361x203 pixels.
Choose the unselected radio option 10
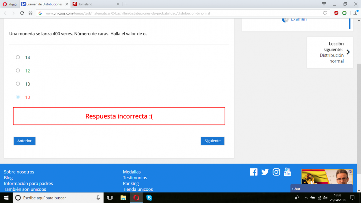click(18, 84)
